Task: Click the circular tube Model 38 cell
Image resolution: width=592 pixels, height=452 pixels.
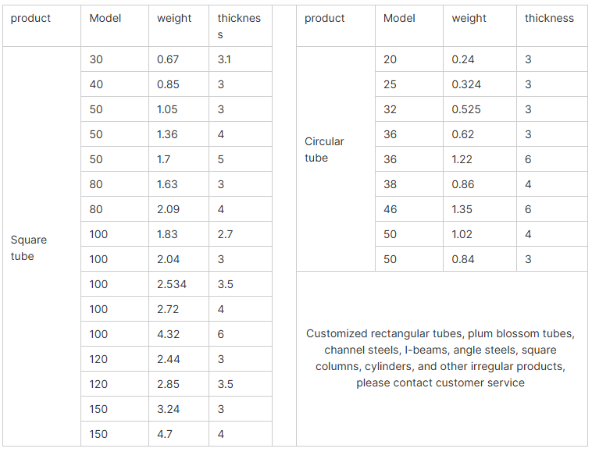Action: (x=409, y=184)
